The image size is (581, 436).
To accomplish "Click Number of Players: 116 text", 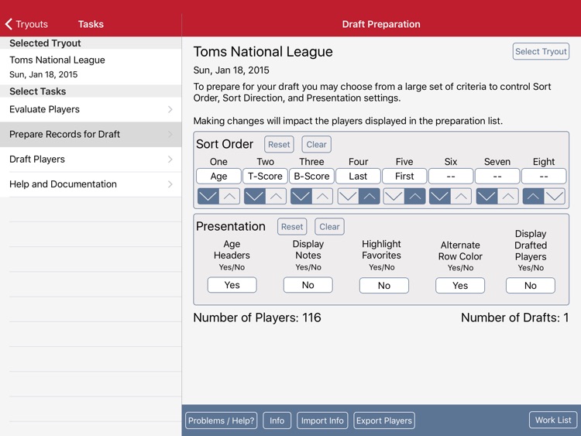I will (257, 318).
